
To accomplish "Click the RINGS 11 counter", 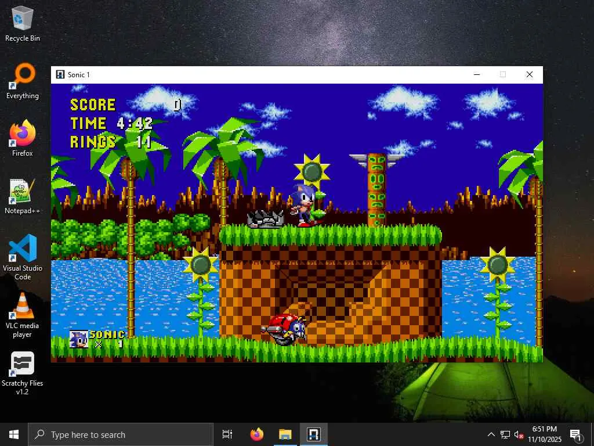I will click(x=110, y=142).
